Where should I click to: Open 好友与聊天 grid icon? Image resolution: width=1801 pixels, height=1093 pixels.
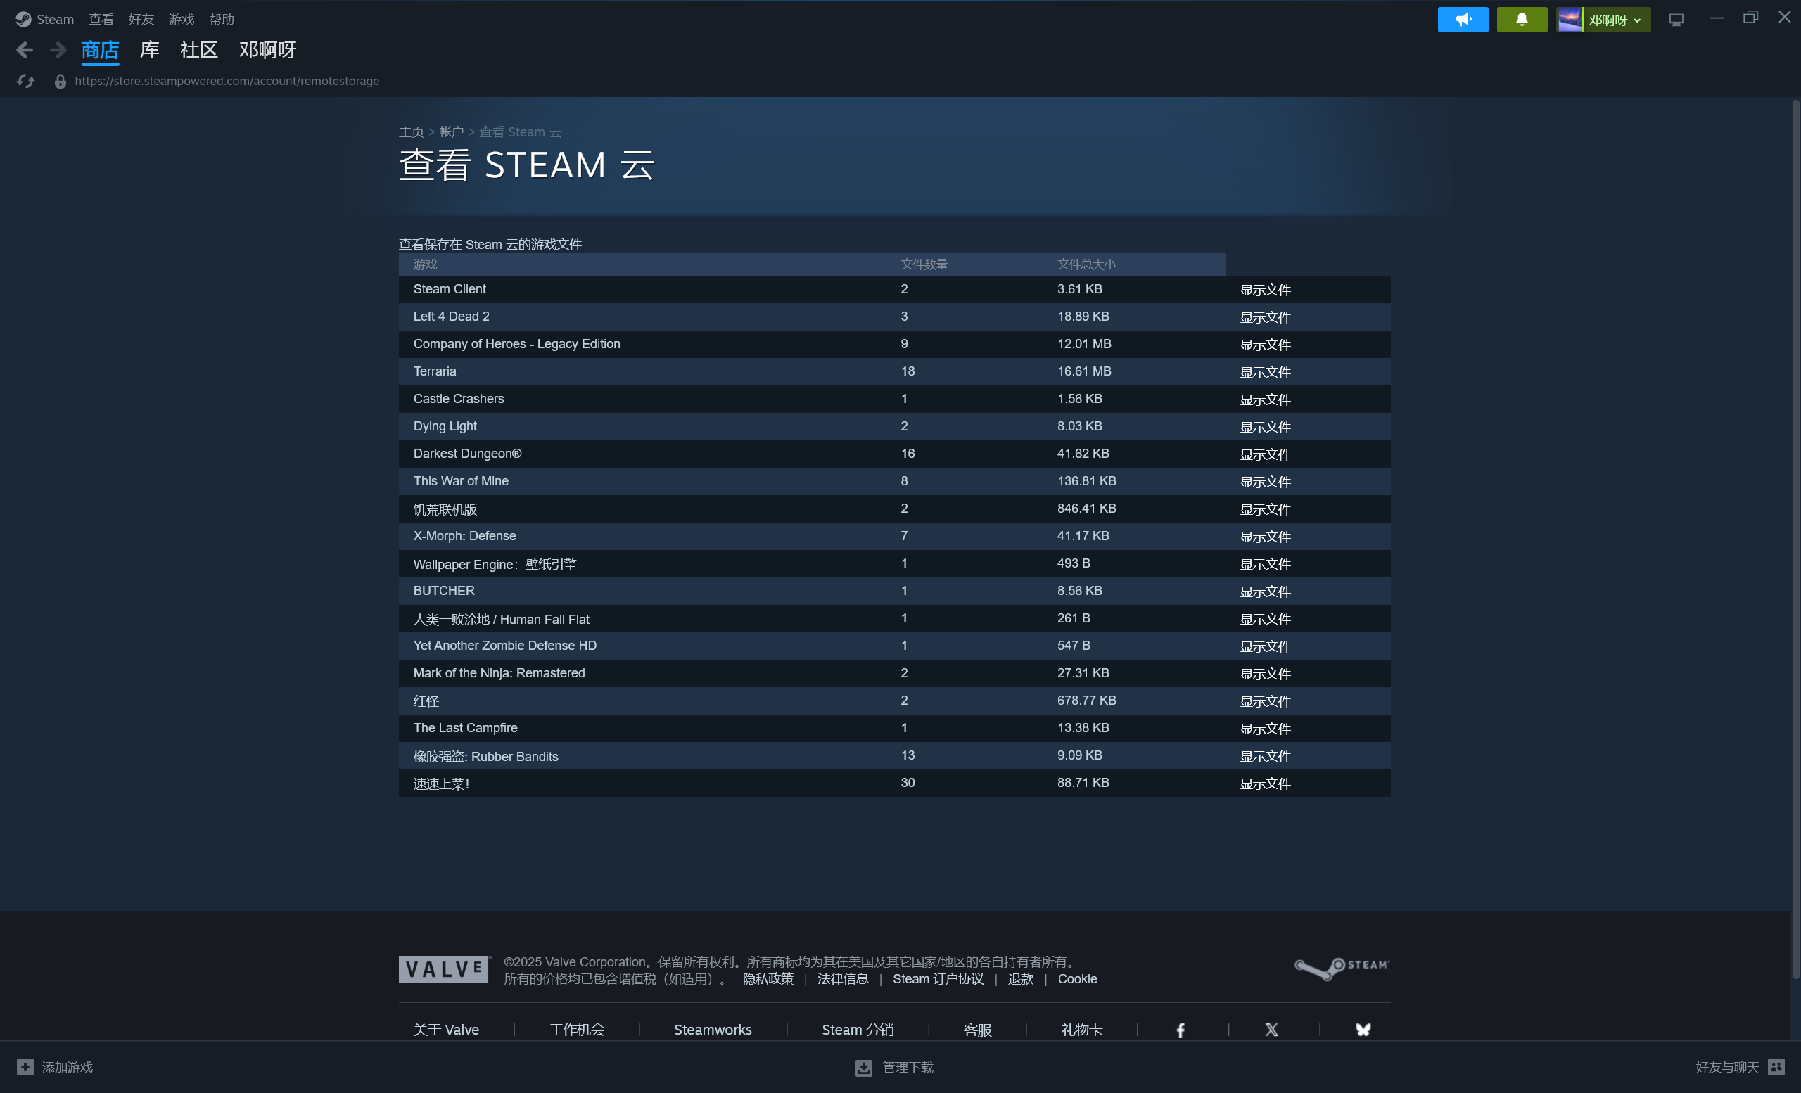[x=1776, y=1067]
